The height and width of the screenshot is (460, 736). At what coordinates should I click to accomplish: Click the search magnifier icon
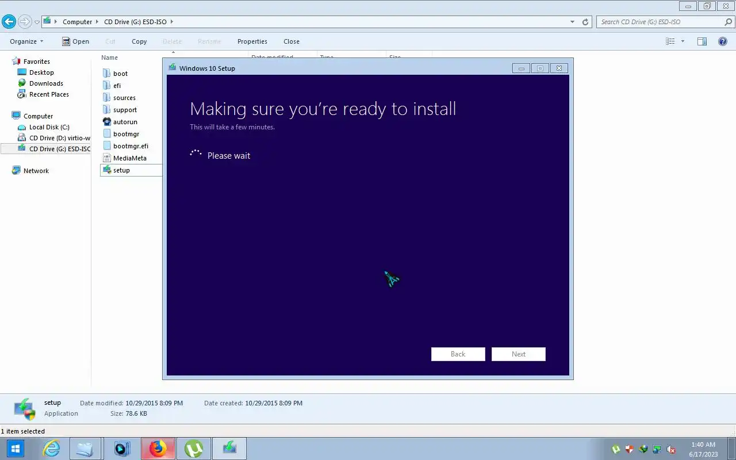pos(729,22)
